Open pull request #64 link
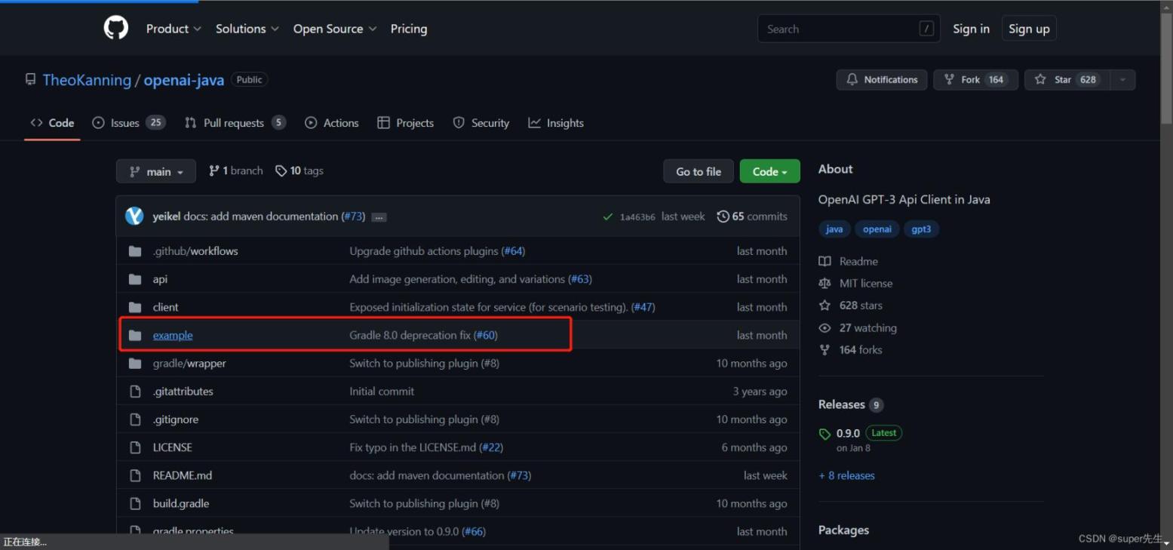The width and height of the screenshot is (1173, 550). pos(514,251)
